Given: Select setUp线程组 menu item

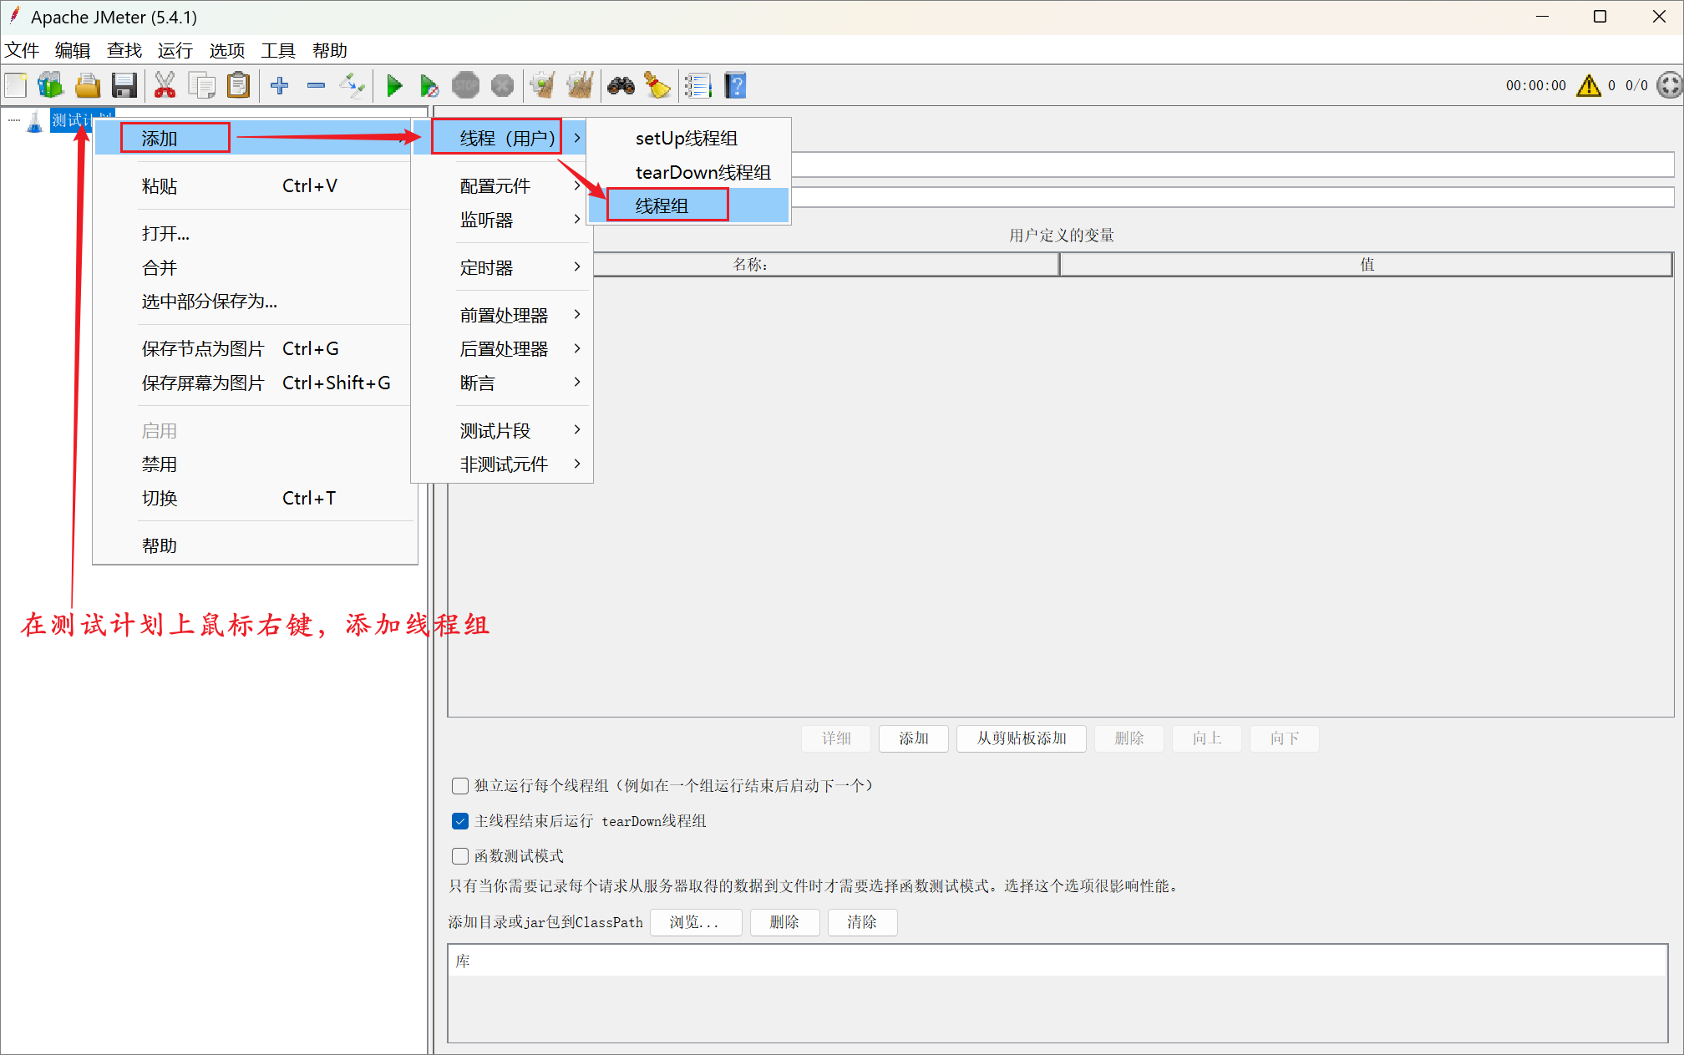Looking at the screenshot, I should tap(688, 138).
